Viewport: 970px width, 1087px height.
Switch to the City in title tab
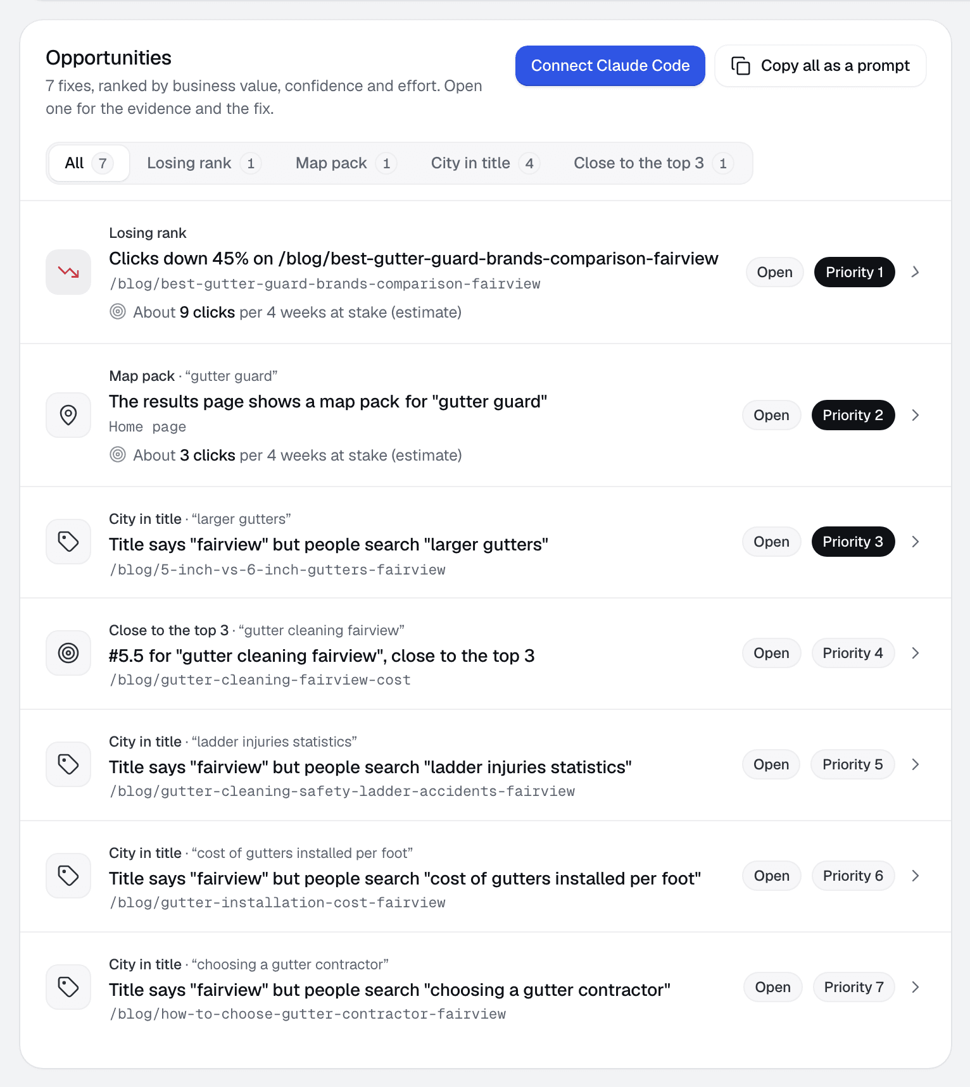click(x=485, y=163)
